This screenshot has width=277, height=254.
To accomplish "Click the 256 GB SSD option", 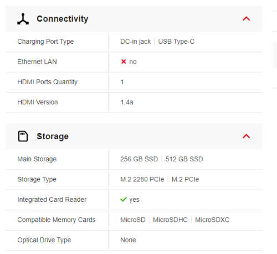I will point(139,159).
